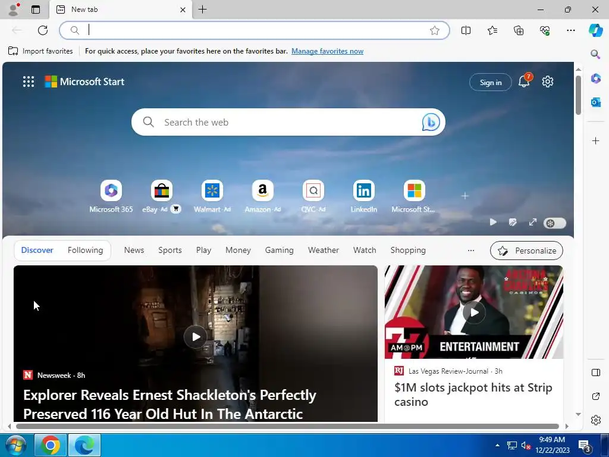Open the Weather feed tab
Image resolution: width=609 pixels, height=457 pixels.
[x=323, y=251]
